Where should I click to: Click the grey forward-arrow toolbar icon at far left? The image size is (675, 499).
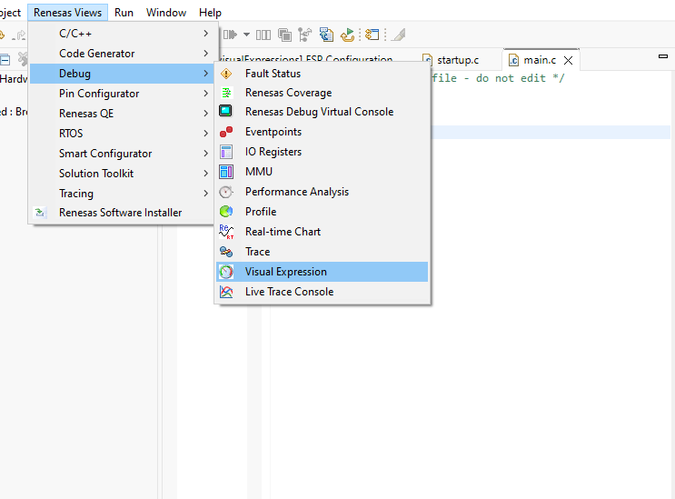[19, 35]
